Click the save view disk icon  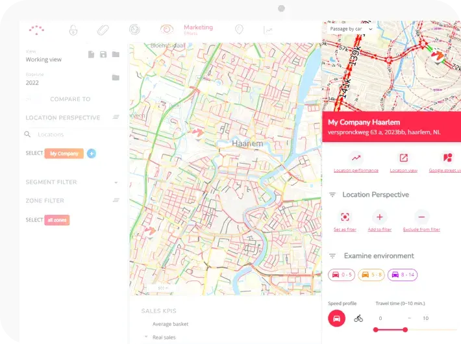103,55
